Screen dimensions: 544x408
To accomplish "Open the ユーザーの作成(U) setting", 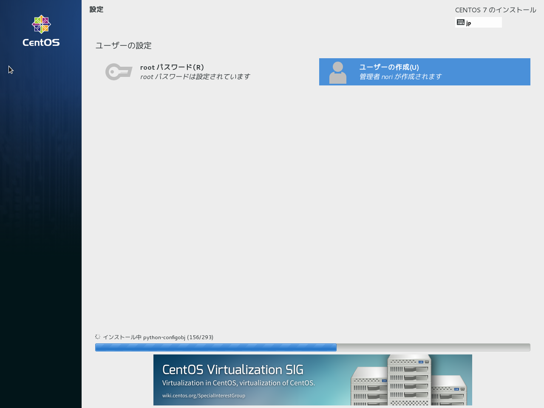I will point(389,67).
